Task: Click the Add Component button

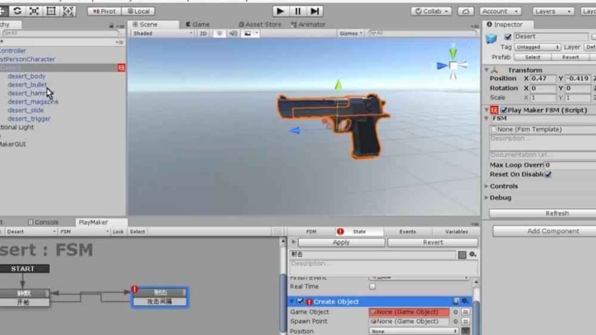Action: pos(552,231)
